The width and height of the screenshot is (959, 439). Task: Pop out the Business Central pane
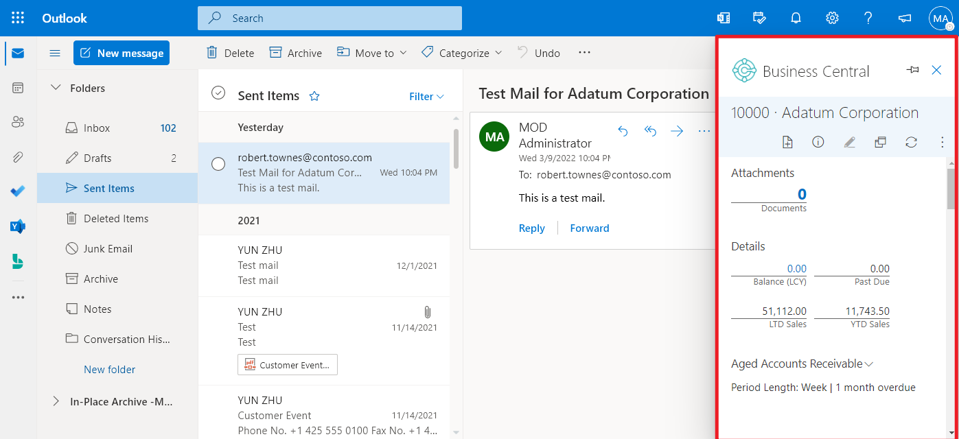(880, 142)
